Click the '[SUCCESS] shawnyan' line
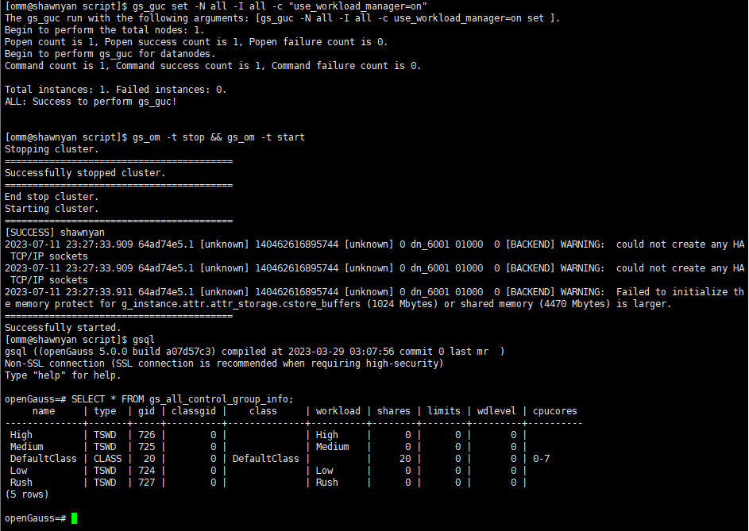 pyautogui.click(x=55, y=233)
